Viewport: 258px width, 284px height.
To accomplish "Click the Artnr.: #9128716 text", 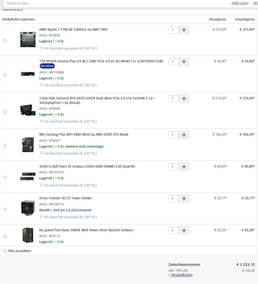I will 51,204.
